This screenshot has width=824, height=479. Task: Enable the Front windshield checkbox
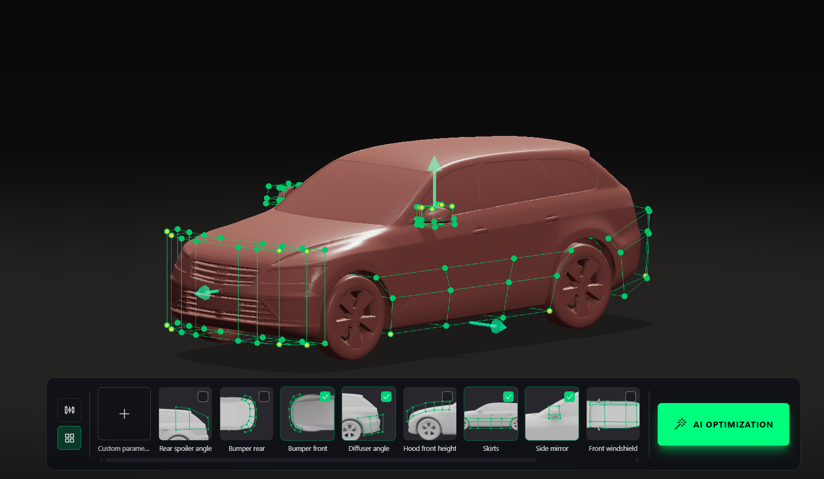coord(631,396)
